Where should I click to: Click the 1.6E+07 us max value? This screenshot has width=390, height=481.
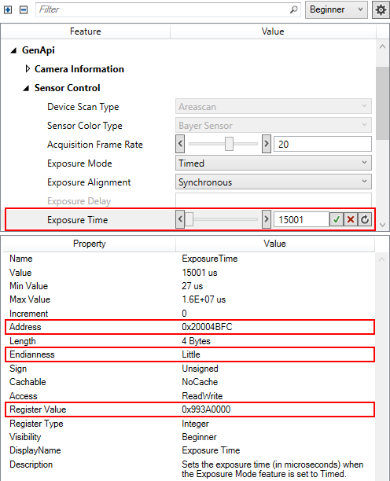coord(204,299)
